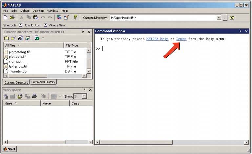Launch Simulink from the toolbar icon
Image resolution: width=252 pixels, height=154 pixels.
pos(59,17)
